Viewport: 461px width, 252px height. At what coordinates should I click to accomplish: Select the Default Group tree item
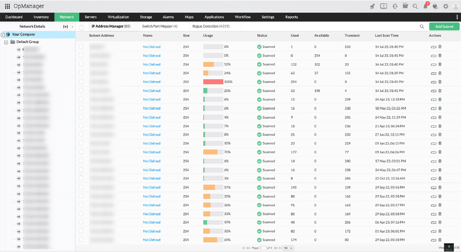(28, 42)
